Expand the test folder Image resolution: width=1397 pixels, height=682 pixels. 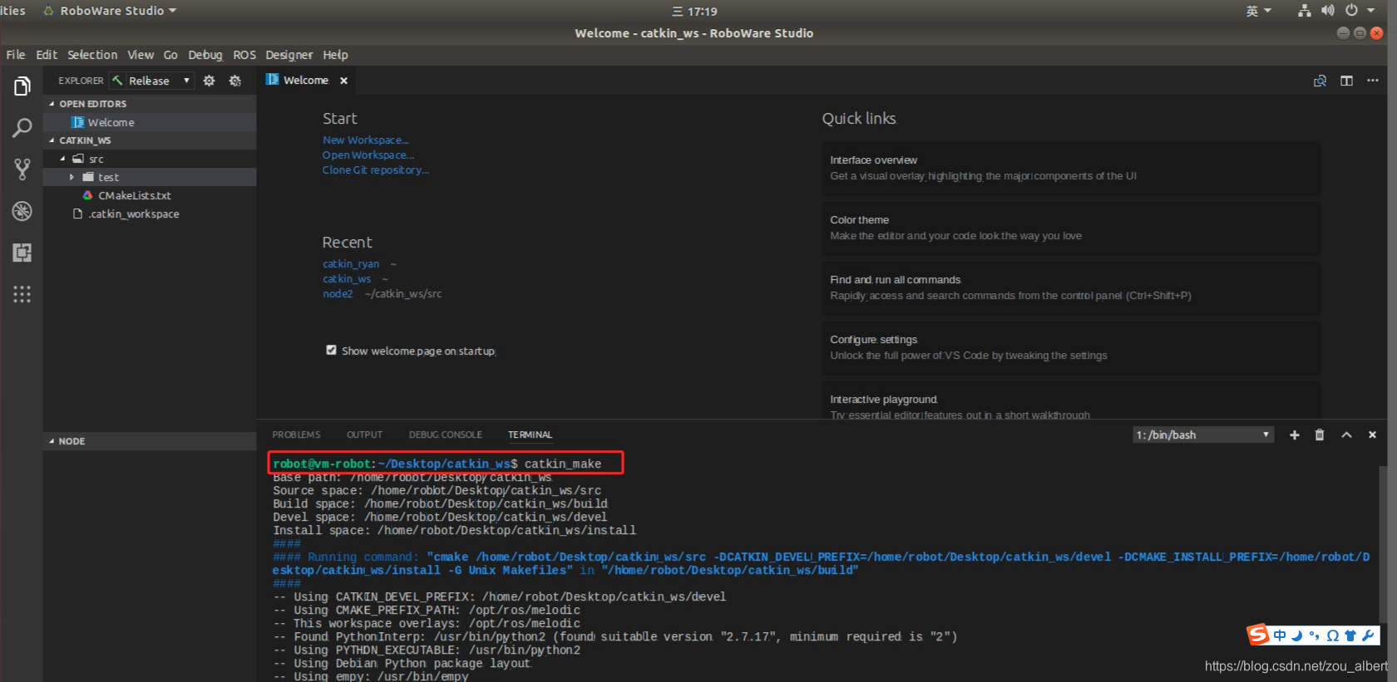click(72, 177)
